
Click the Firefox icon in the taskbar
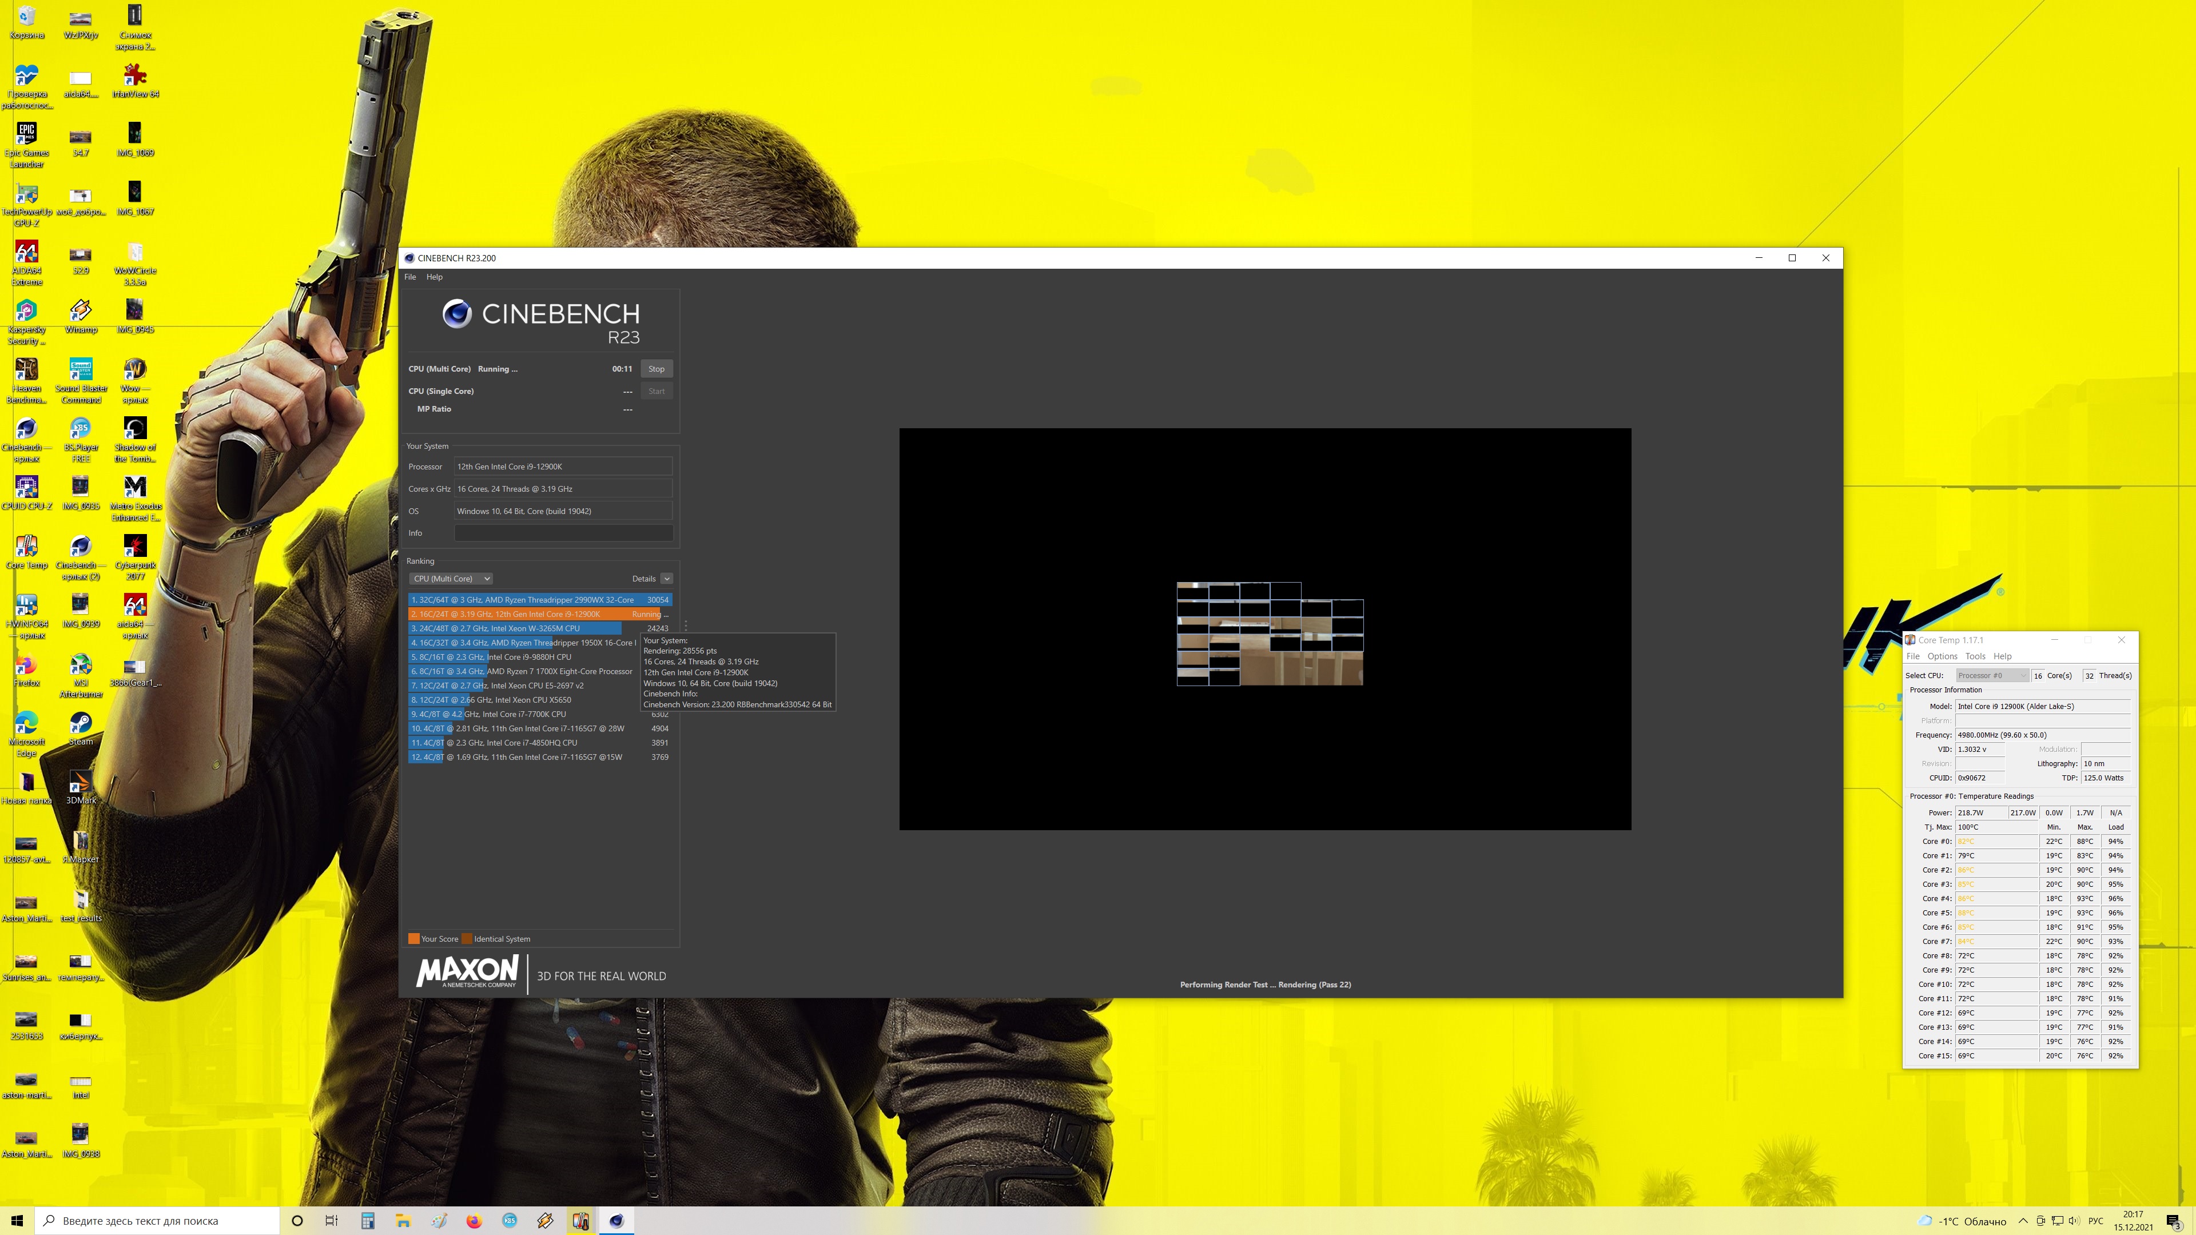coord(474,1221)
